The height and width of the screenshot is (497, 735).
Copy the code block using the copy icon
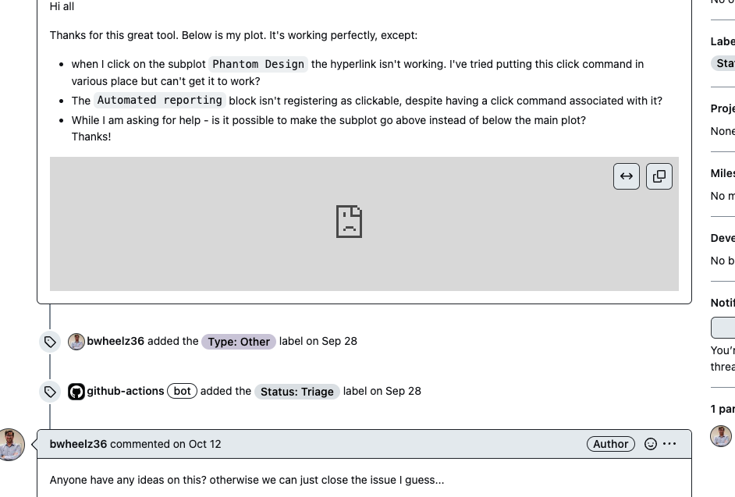coord(659,176)
